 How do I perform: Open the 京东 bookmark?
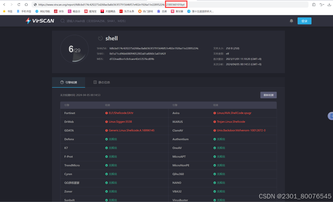point(59,11)
